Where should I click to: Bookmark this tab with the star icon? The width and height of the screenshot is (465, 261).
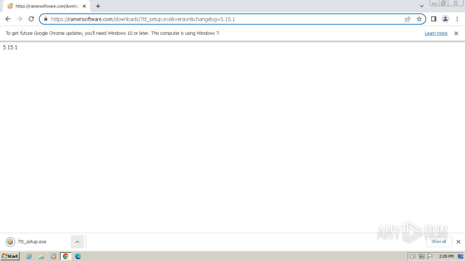(419, 19)
